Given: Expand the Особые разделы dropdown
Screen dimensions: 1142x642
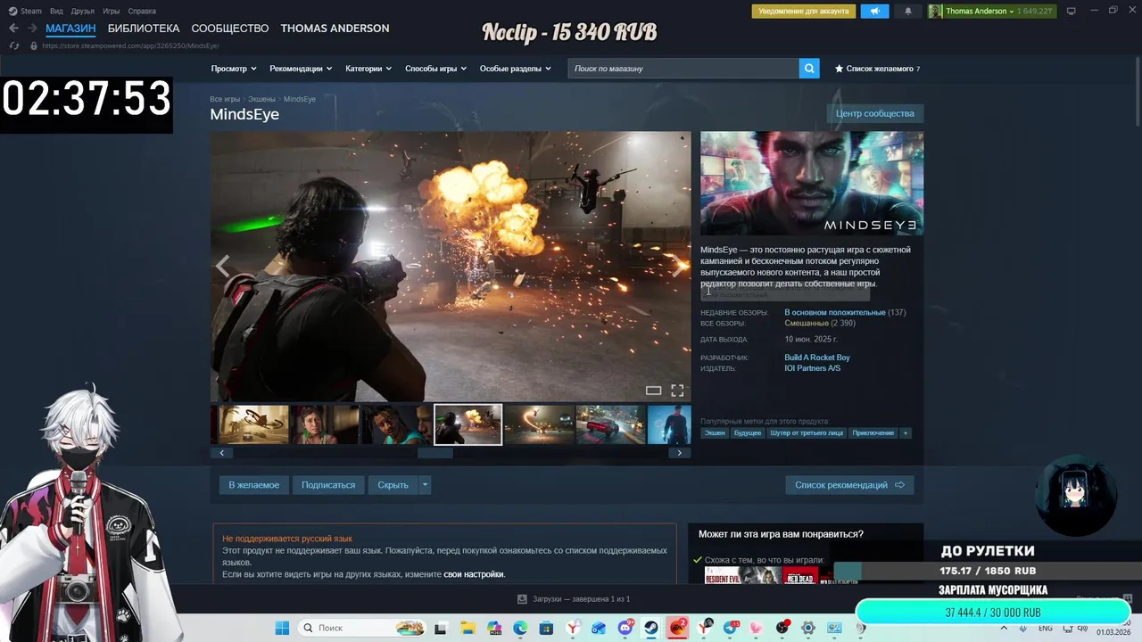Looking at the screenshot, I should point(516,69).
